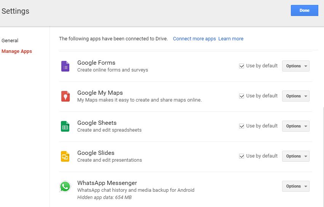Uncheck Use by default for Google Forms
Viewport: 324px width, 207px height.
click(x=241, y=66)
